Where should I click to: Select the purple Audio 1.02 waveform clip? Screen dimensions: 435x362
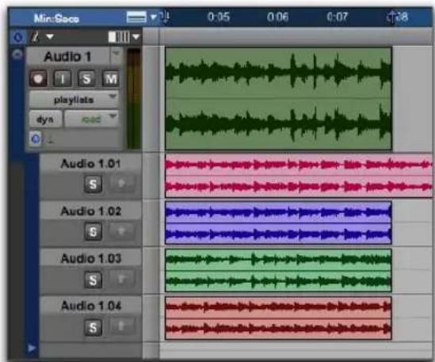tap(278, 223)
